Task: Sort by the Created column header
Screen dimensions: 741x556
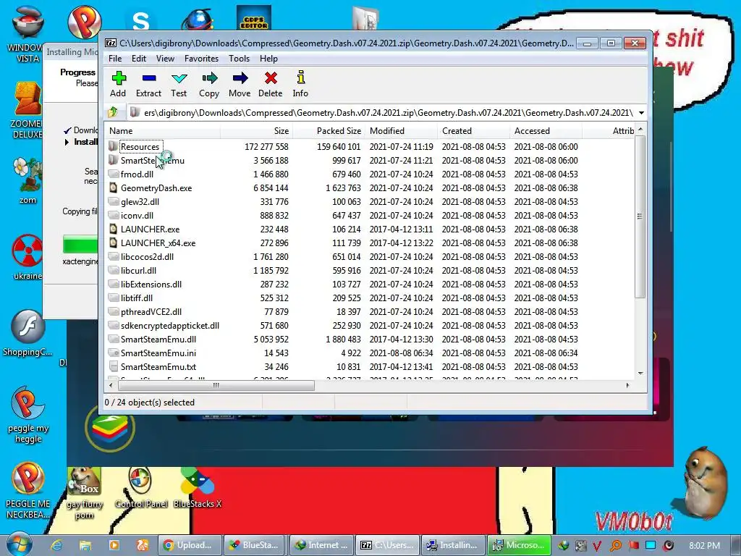Action: pyautogui.click(x=473, y=131)
